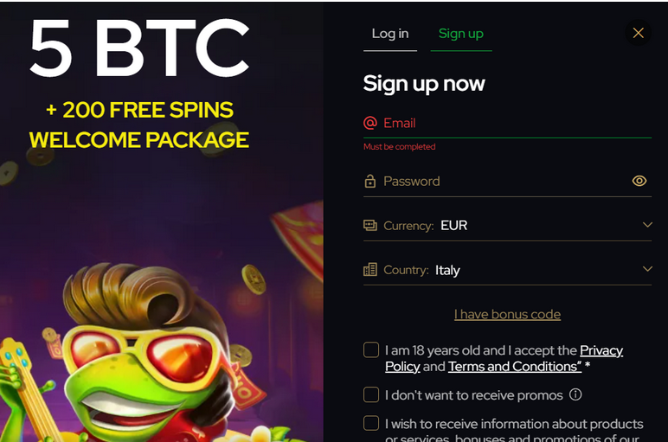This screenshot has width=668, height=442.
Task: Click the country building icon
Action: [370, 270]
